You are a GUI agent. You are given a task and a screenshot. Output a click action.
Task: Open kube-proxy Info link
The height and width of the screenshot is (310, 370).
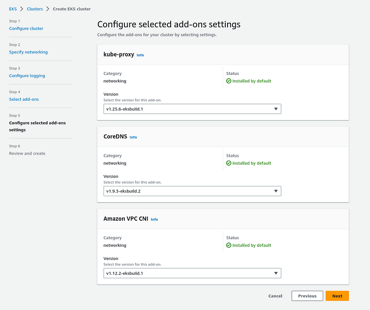(140, 55)
